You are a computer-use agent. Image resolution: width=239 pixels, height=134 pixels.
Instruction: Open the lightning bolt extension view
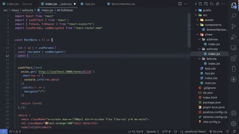coord(233,79)
